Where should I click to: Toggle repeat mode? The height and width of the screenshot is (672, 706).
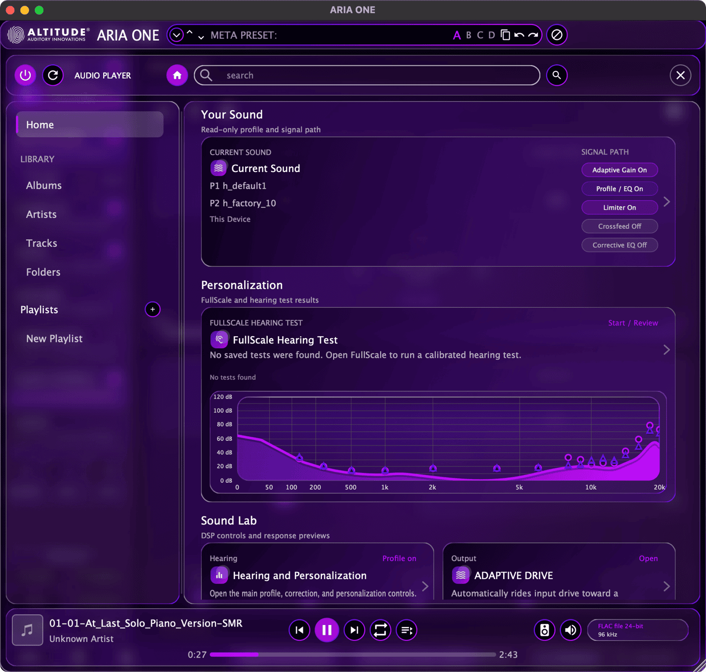pyautogui.click(x=380, y=630)
